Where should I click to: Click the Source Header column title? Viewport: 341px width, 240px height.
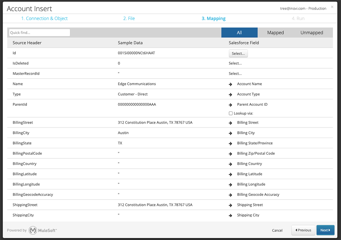(27, 43)
